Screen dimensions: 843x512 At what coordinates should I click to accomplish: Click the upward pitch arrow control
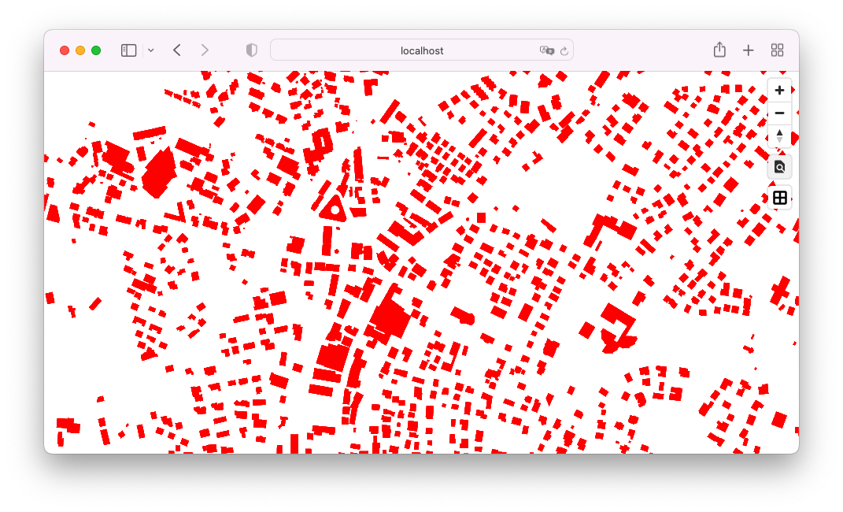(779, 131)
